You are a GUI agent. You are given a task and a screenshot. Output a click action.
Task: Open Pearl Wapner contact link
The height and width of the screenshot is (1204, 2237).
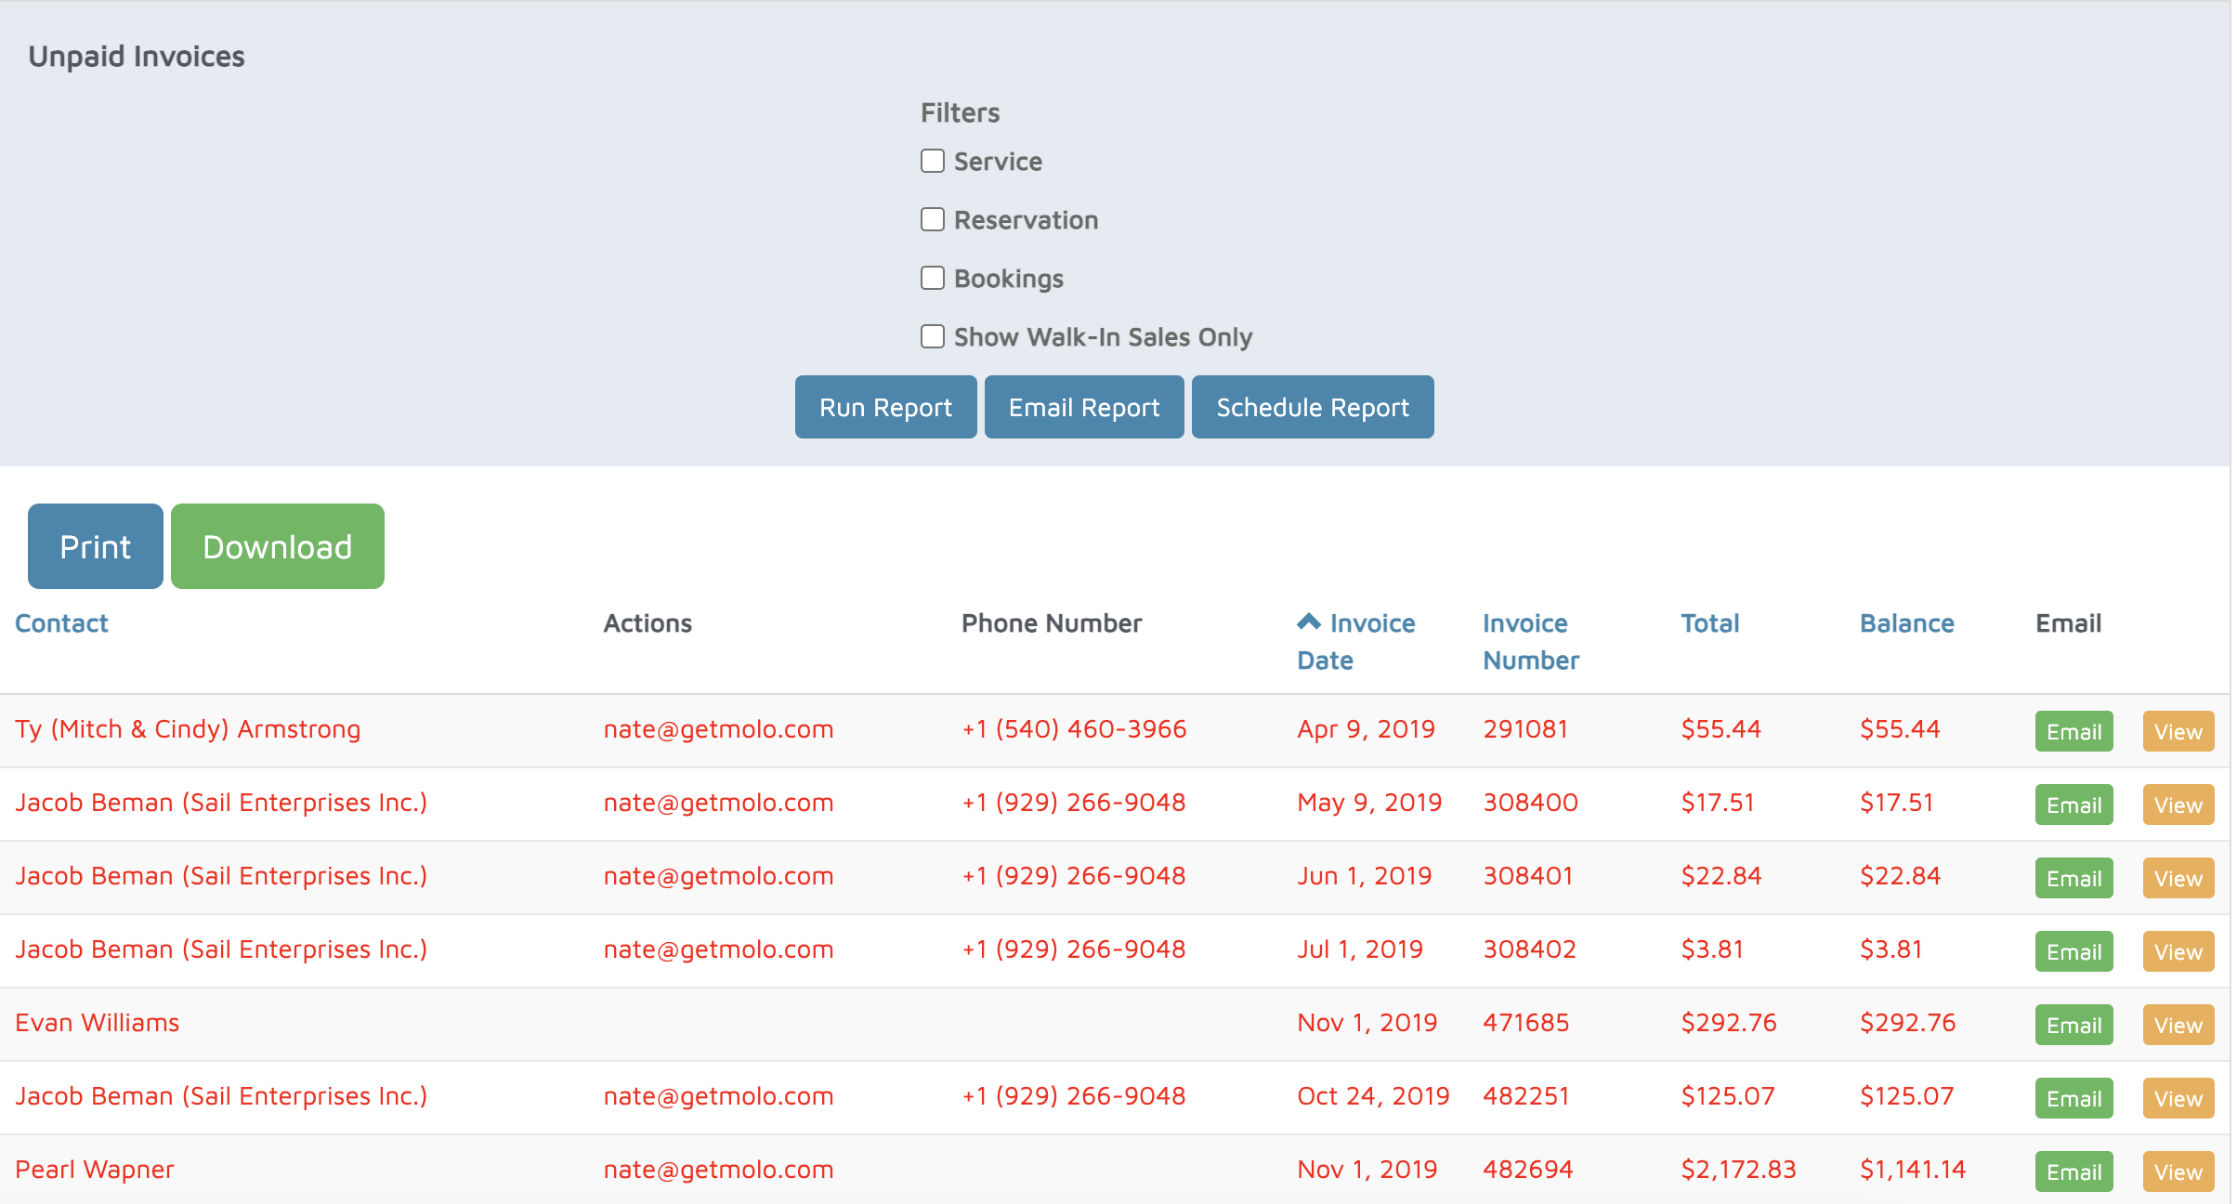click(95, 1169)
